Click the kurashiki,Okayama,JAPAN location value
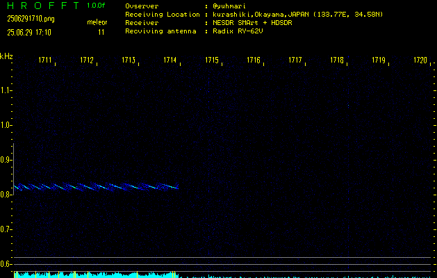Screen dimensions: 437x278 [x=298, y=14]
